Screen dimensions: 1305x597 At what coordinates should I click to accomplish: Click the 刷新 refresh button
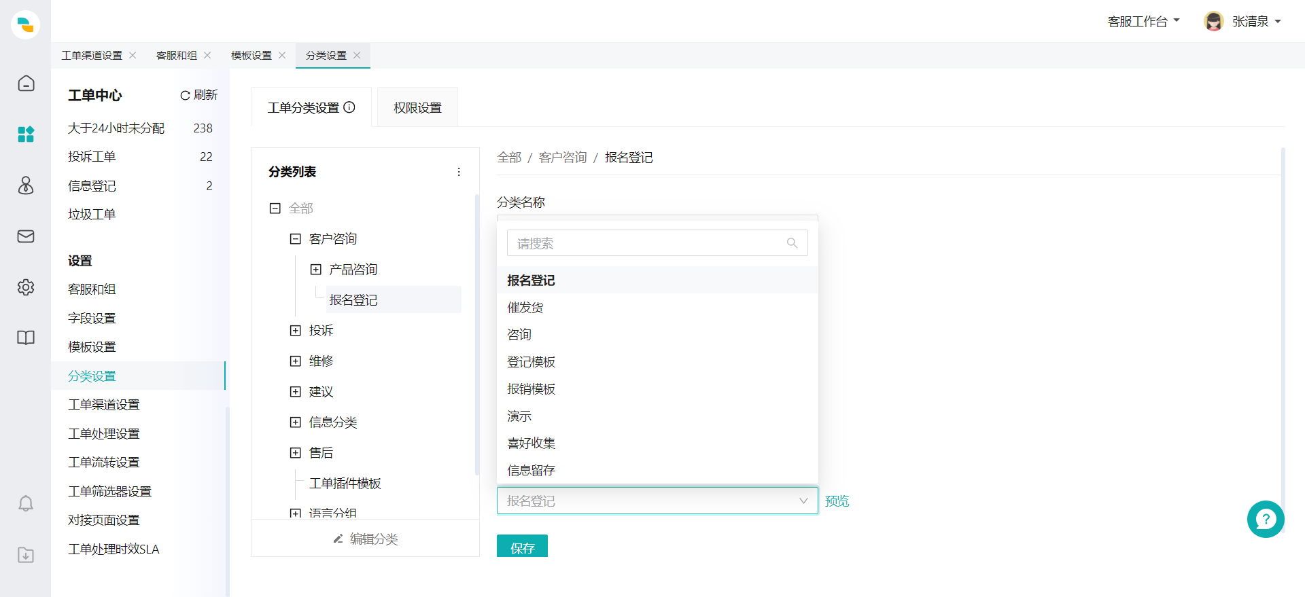[x=198, y=95]
